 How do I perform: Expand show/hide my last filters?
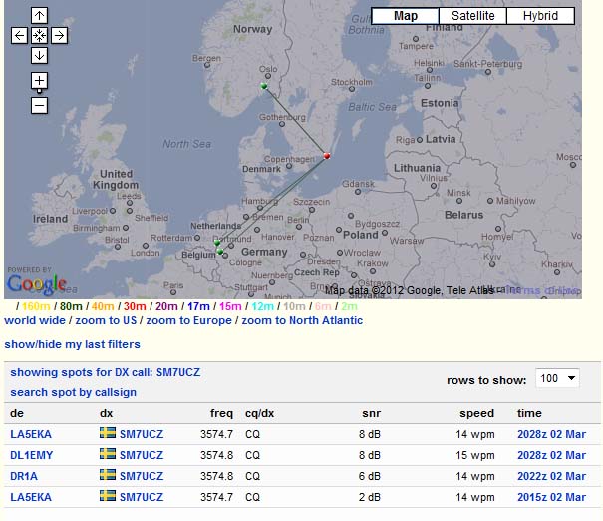[72, 344]
